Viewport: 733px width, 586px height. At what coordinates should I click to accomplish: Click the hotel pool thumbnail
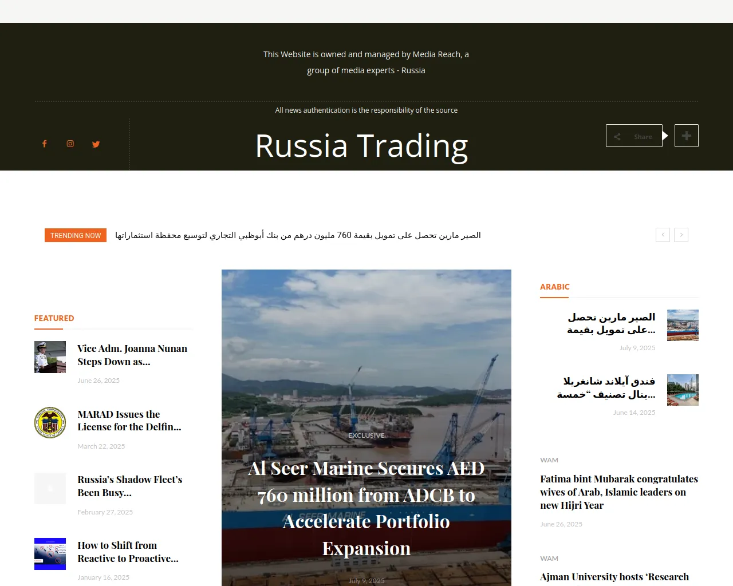(x=683, y=390)
